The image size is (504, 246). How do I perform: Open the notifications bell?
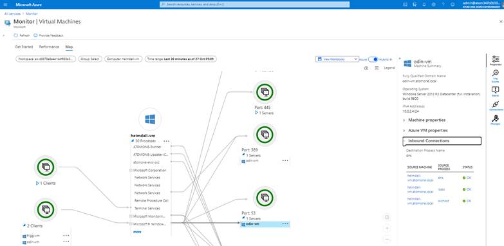[424, 5]
